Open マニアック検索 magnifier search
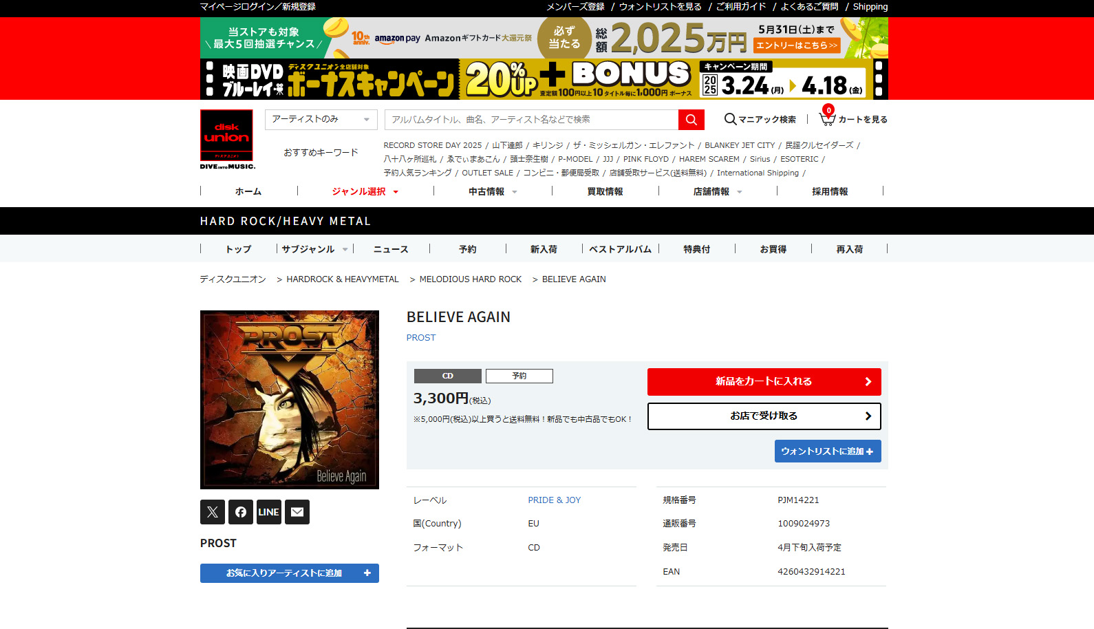1094x629 pixels. (x=760, y=119)
